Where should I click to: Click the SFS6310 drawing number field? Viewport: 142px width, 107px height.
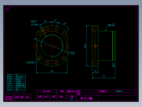pos(119,91)
